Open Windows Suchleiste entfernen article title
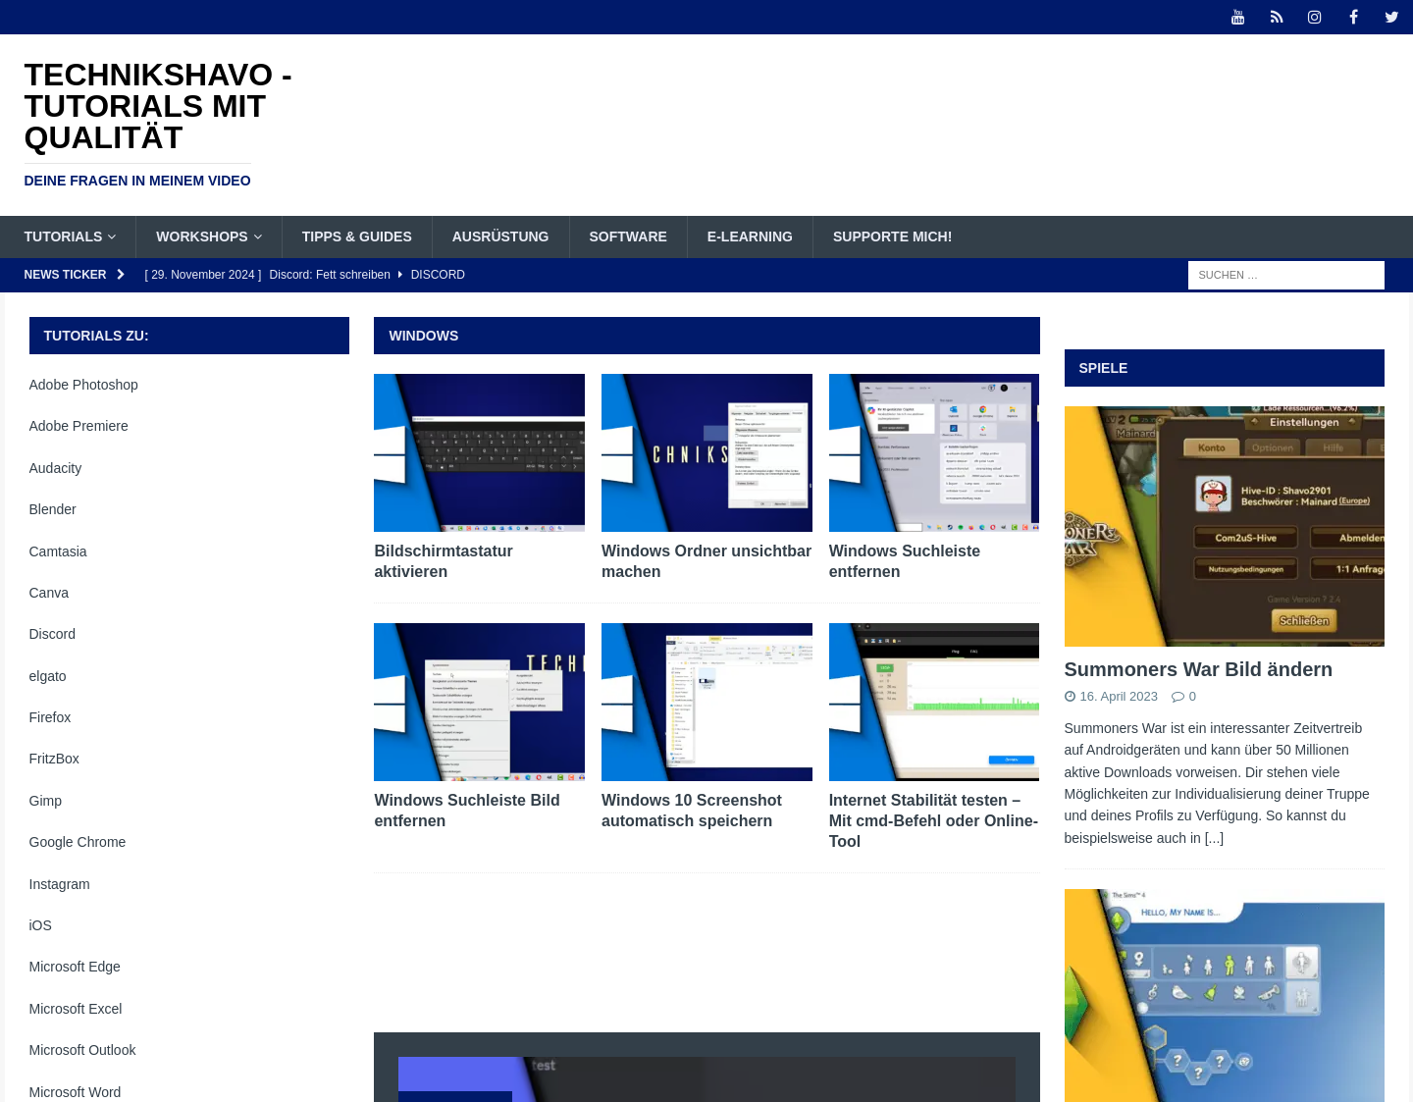The width and height of the screenshot is (1413, 1102). (905, 561)
